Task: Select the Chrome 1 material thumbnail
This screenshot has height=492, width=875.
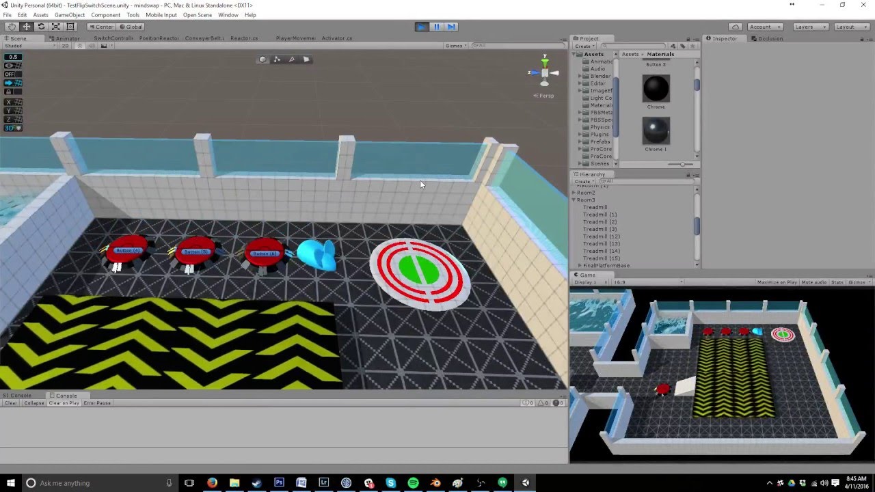Action: 656,131
